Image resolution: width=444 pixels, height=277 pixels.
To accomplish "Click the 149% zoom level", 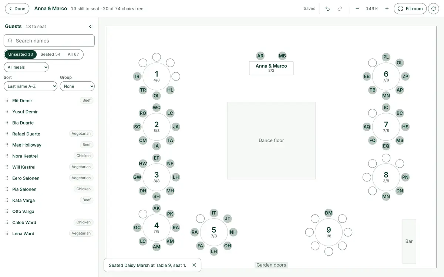I will click(x=372, y=8).
